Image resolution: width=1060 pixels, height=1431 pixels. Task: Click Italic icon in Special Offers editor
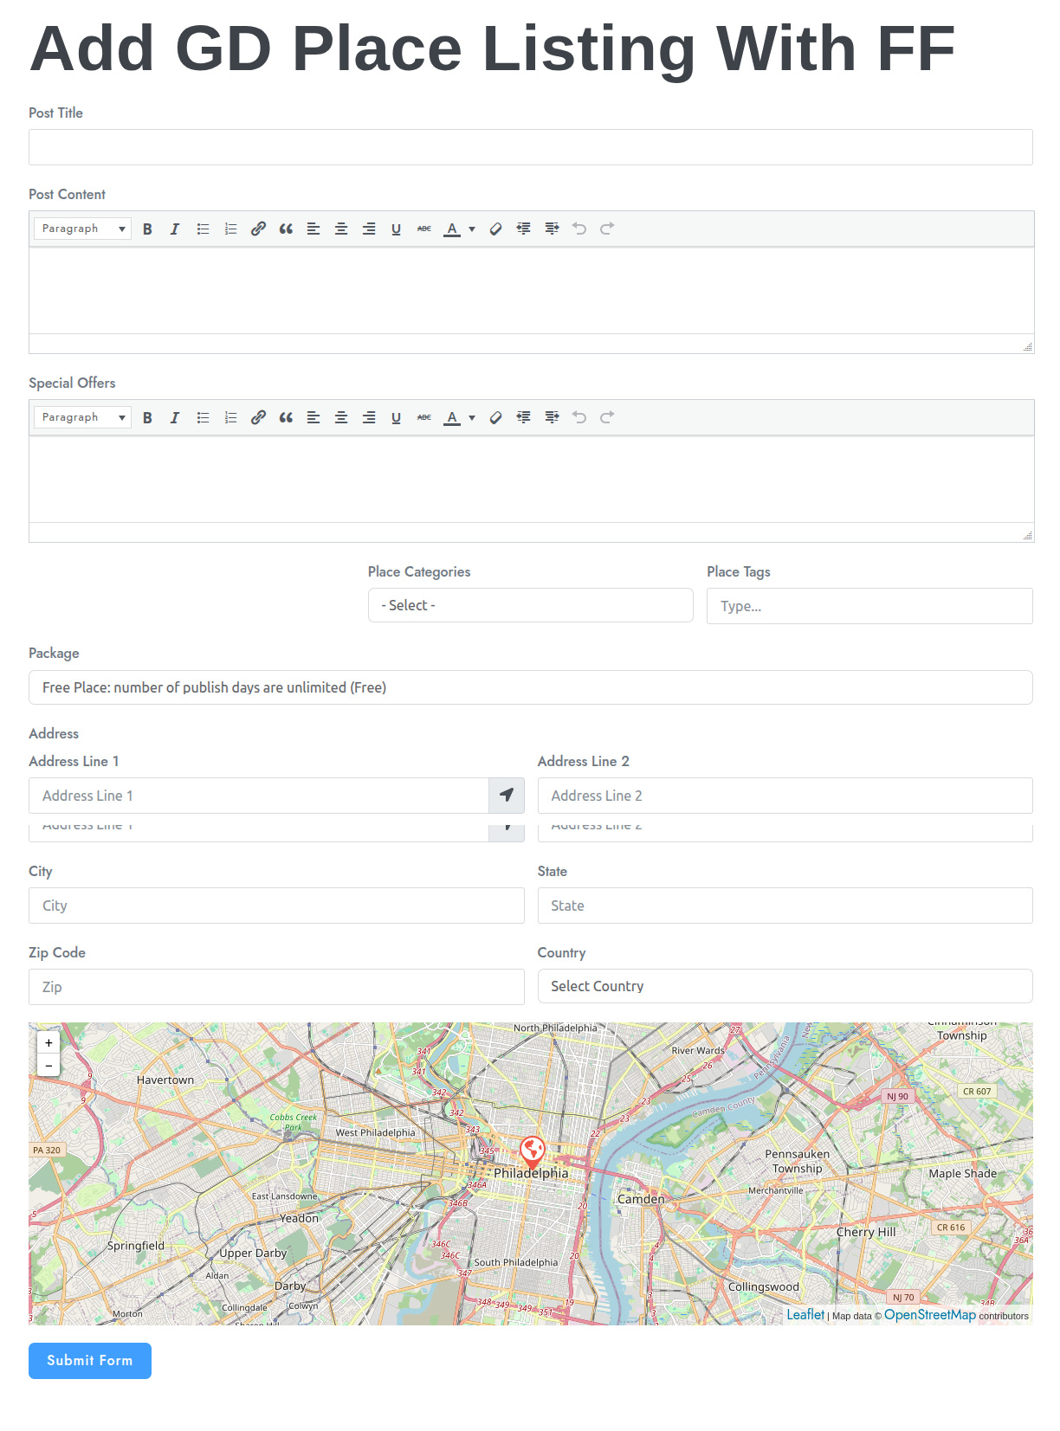pos(175,418)
